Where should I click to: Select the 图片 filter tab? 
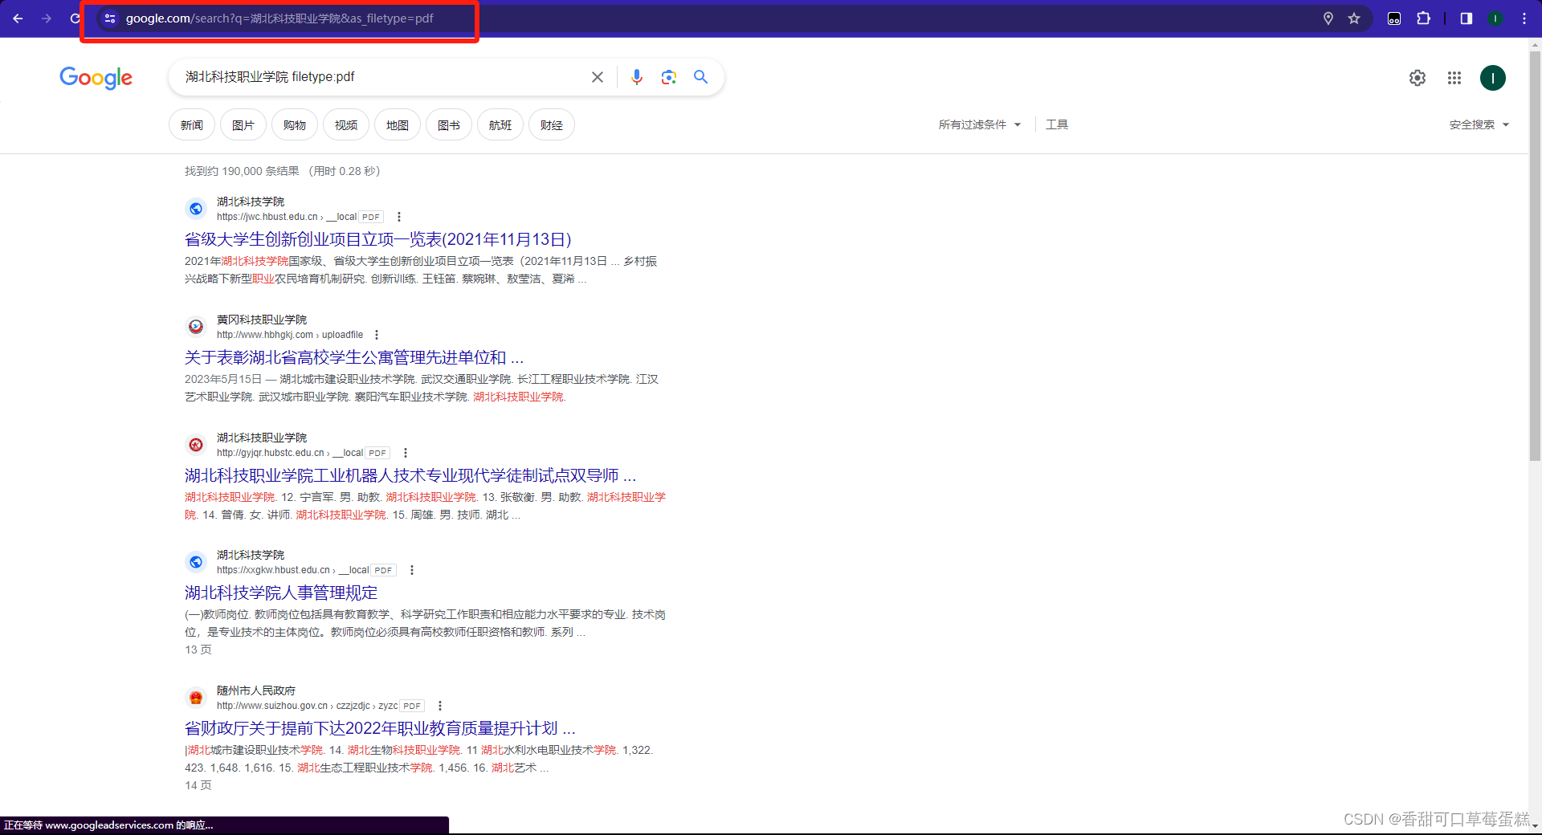coord(243,124)
